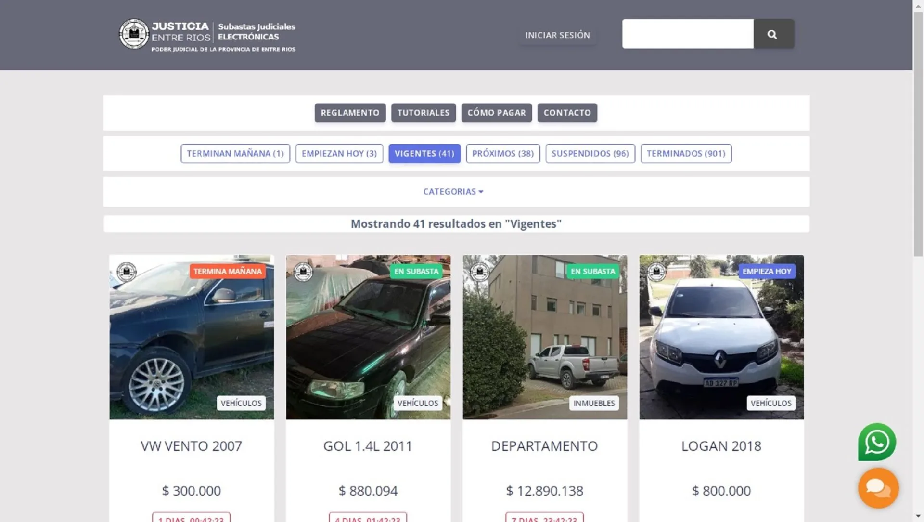
Task: Open the WhatsApp chat icon
Action: [876, 442]
